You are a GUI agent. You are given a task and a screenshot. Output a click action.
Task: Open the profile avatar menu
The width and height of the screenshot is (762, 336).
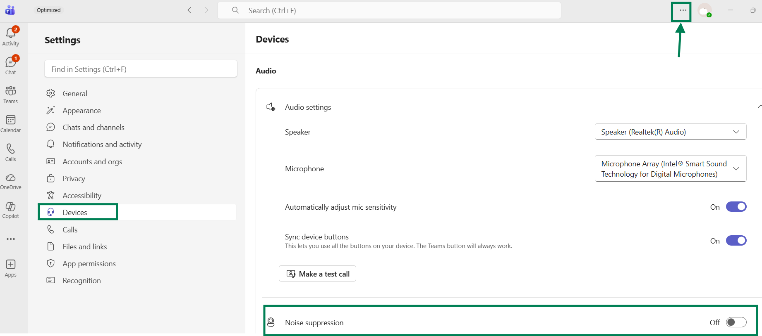pyautogui.click(x=704, y=11)
